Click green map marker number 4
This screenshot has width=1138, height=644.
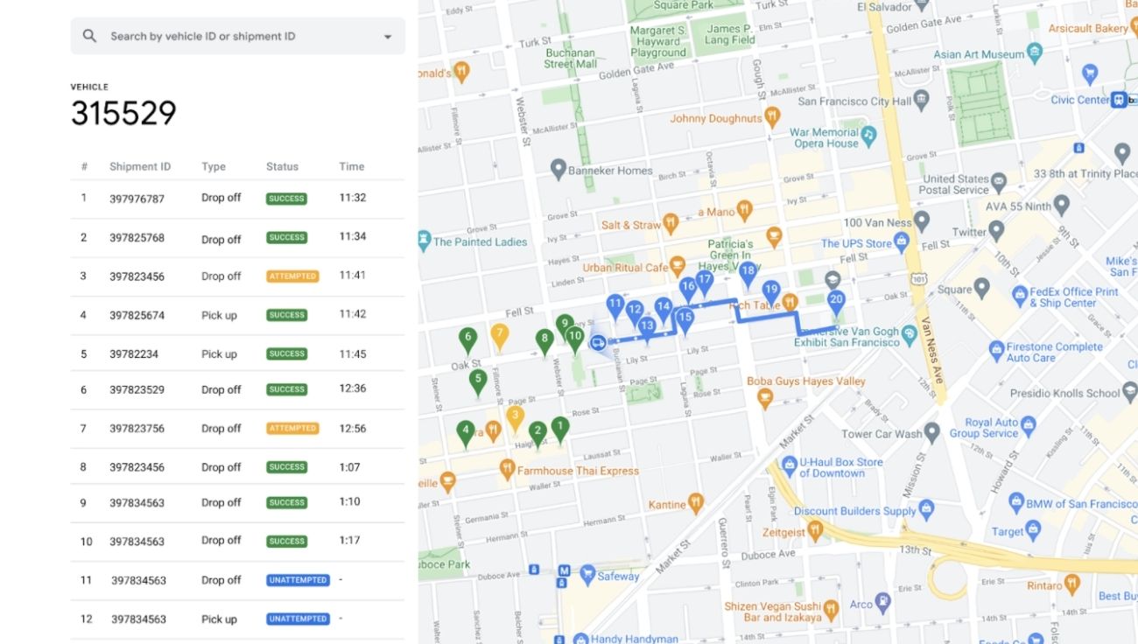click(466, 431)
